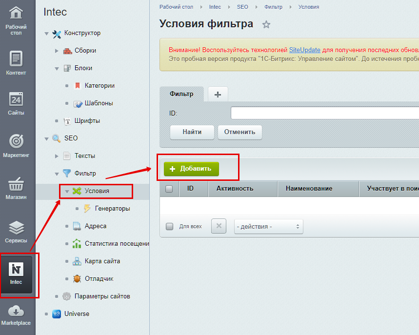This screenshot has height=335, width=419.
Task: Go to Intec breadcrumb
Action: click(215, 7)
